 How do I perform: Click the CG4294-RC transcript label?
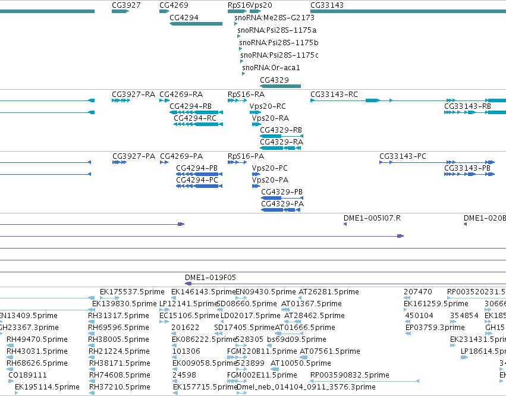195,118
